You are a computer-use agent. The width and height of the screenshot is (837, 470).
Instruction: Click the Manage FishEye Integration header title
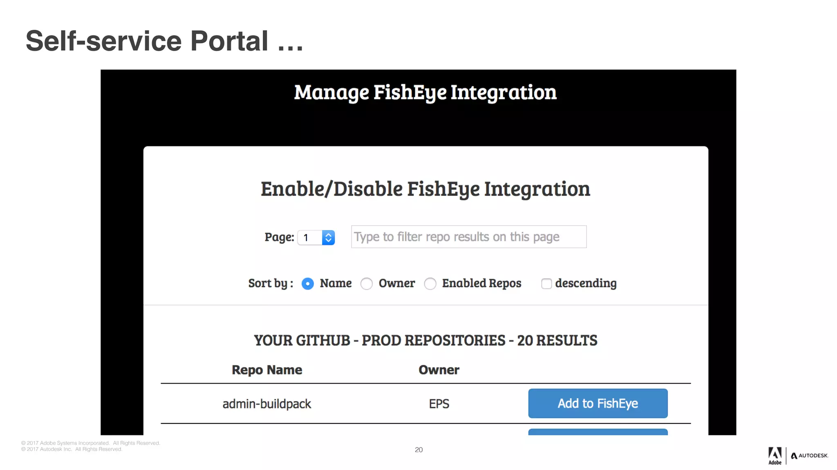coord(425,92)
